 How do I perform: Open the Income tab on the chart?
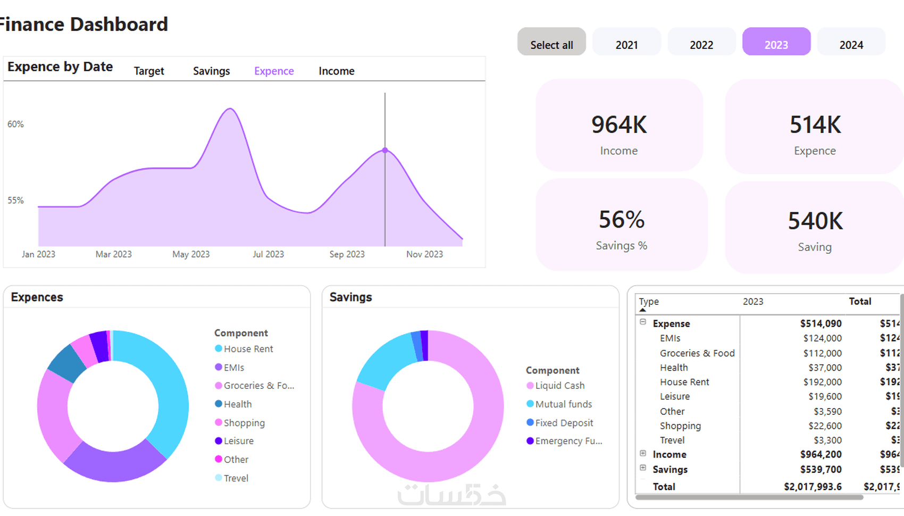tap(337, 71)
